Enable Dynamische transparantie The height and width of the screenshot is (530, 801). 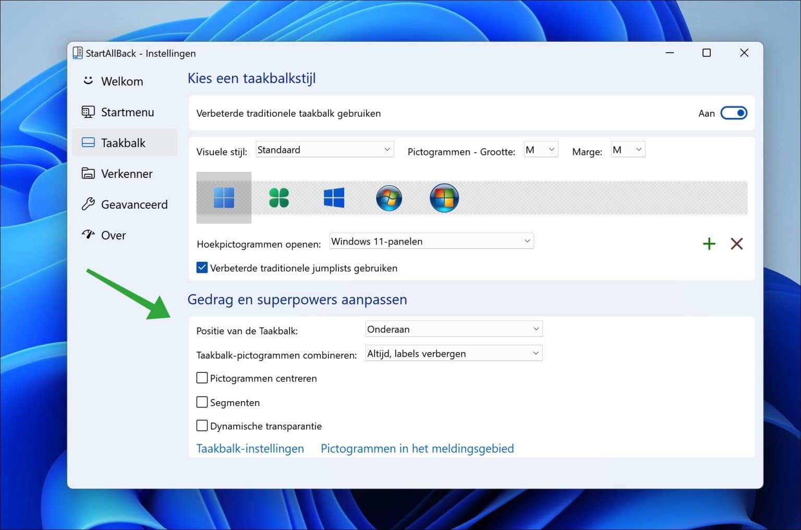[x=202, y=425]
